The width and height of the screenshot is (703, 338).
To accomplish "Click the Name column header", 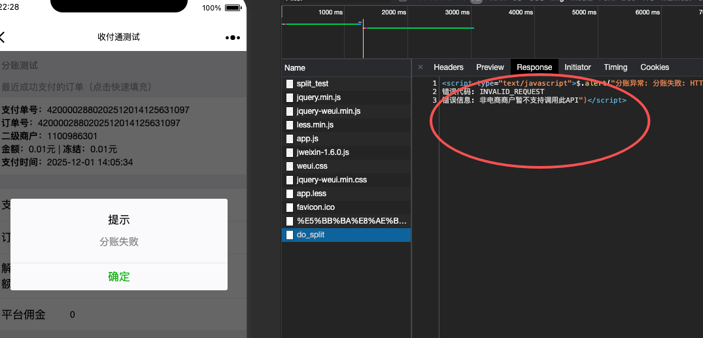I will tap(346, 68).
